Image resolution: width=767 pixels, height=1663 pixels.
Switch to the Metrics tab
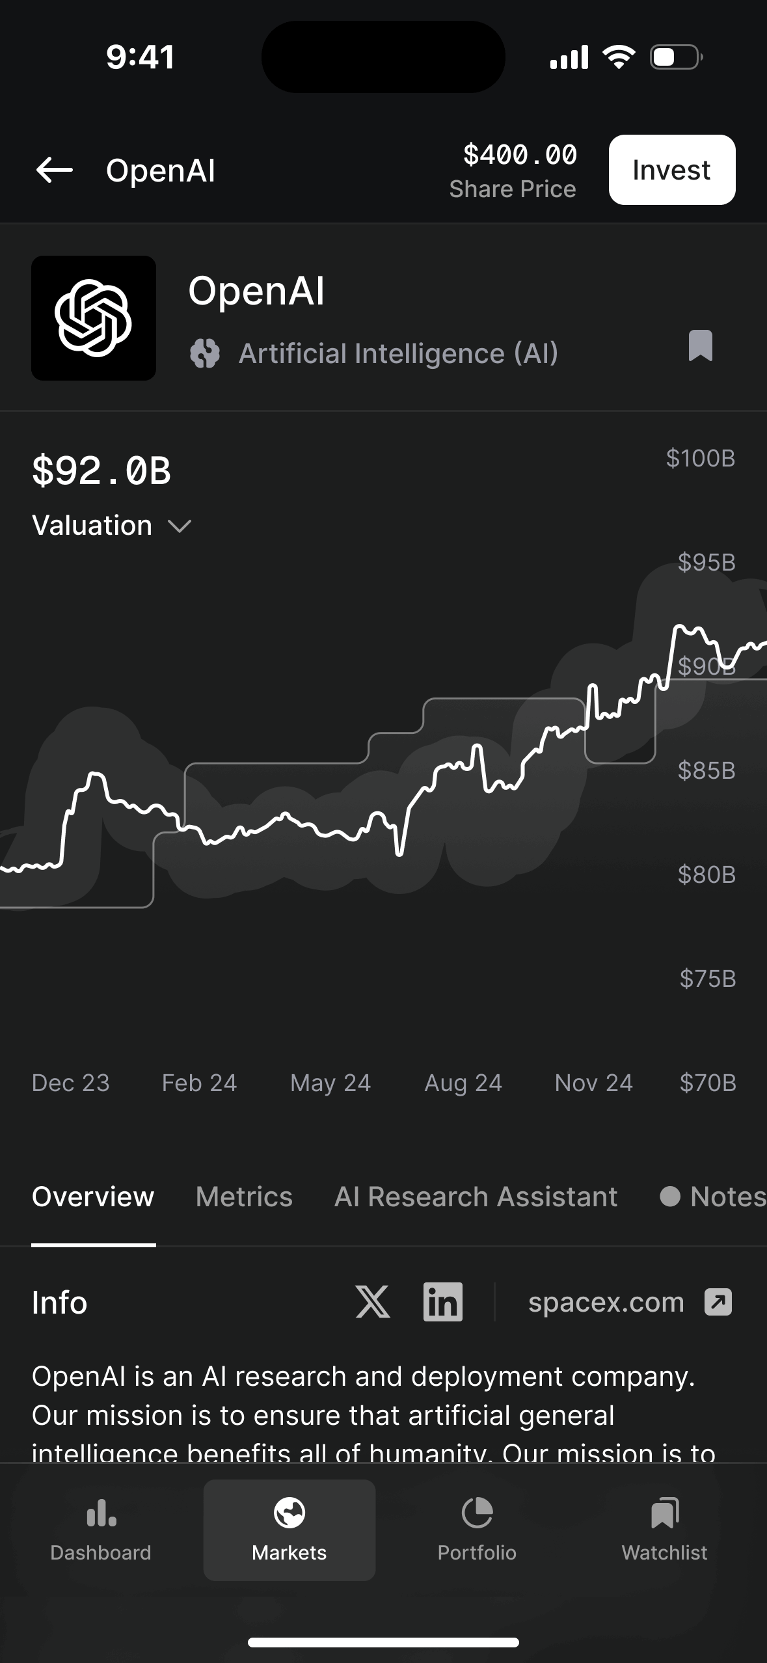pos(244,1197)
